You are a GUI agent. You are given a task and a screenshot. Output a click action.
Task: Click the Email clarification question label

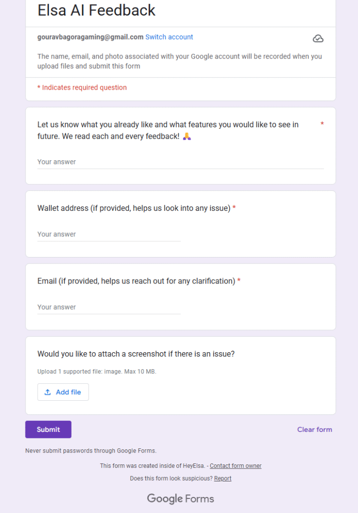click(136, 281)
